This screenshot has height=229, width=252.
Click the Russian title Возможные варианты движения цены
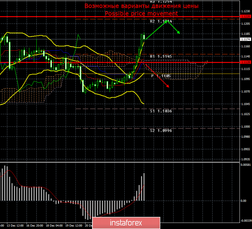[141, 6]
